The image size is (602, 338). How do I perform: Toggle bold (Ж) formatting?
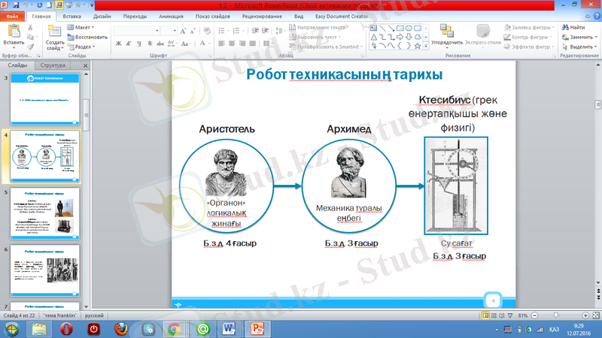(119, 44)
